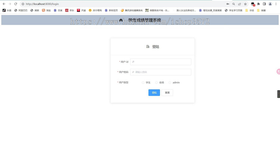The image size is (280, 144).
Task: Open the 天猫 bookmark
Action: pyautogui.click(x=81, y=10)
